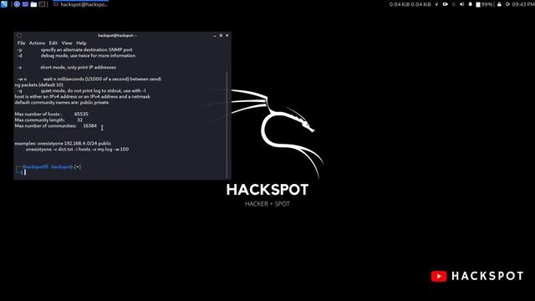535x301 pixels.
Task: Open the file manager folder icon
Action: pos(33,4)
